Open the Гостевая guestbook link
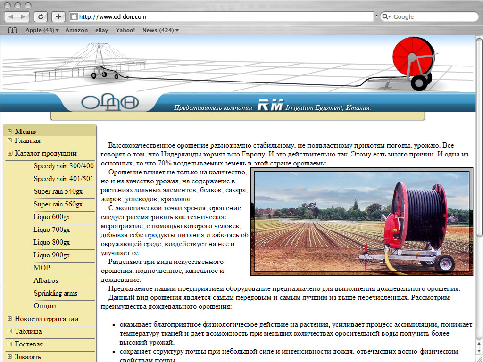 pos(28,344)
